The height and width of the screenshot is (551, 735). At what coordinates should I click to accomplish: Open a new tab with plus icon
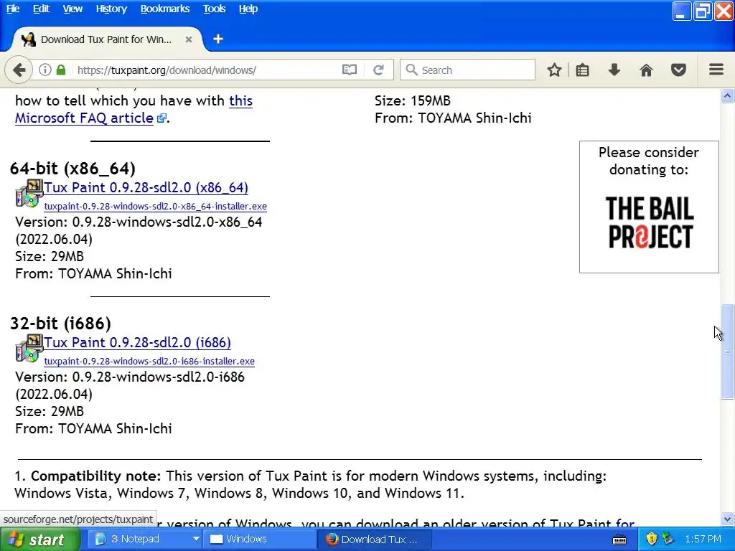click(218, 39)
